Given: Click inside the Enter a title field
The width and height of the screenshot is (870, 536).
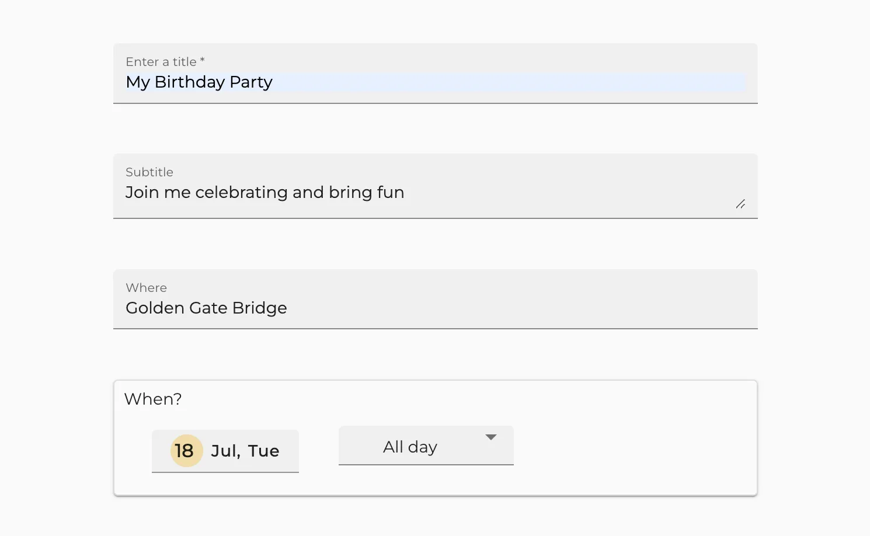Looking at the screenshot, I should (x=409, y=82).
